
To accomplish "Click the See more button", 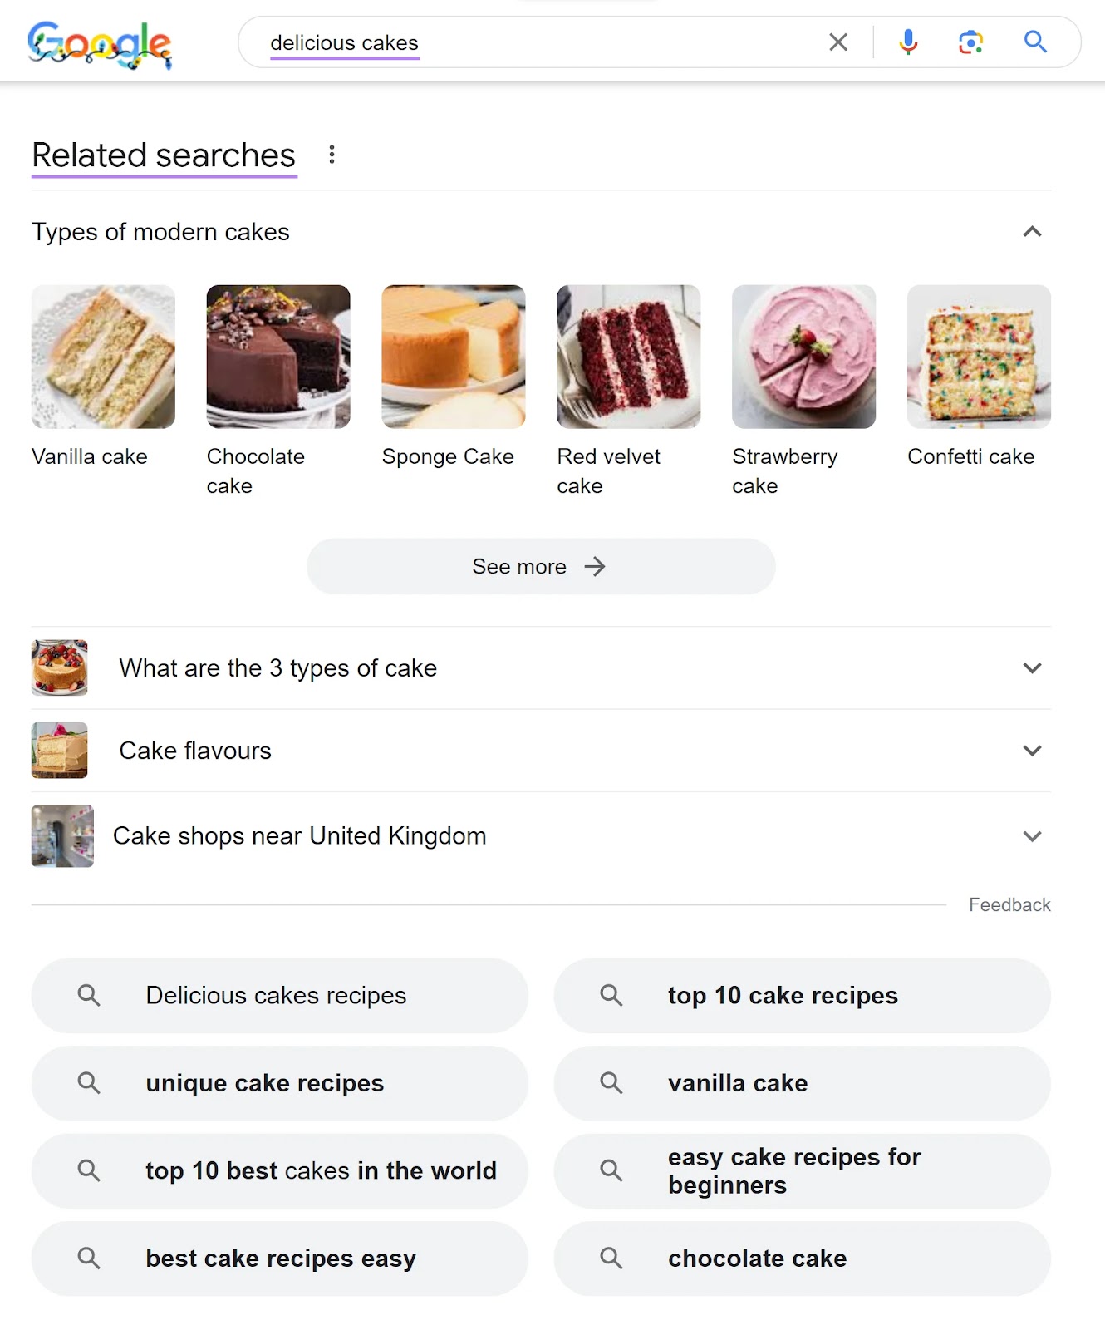I will [540, 566].
